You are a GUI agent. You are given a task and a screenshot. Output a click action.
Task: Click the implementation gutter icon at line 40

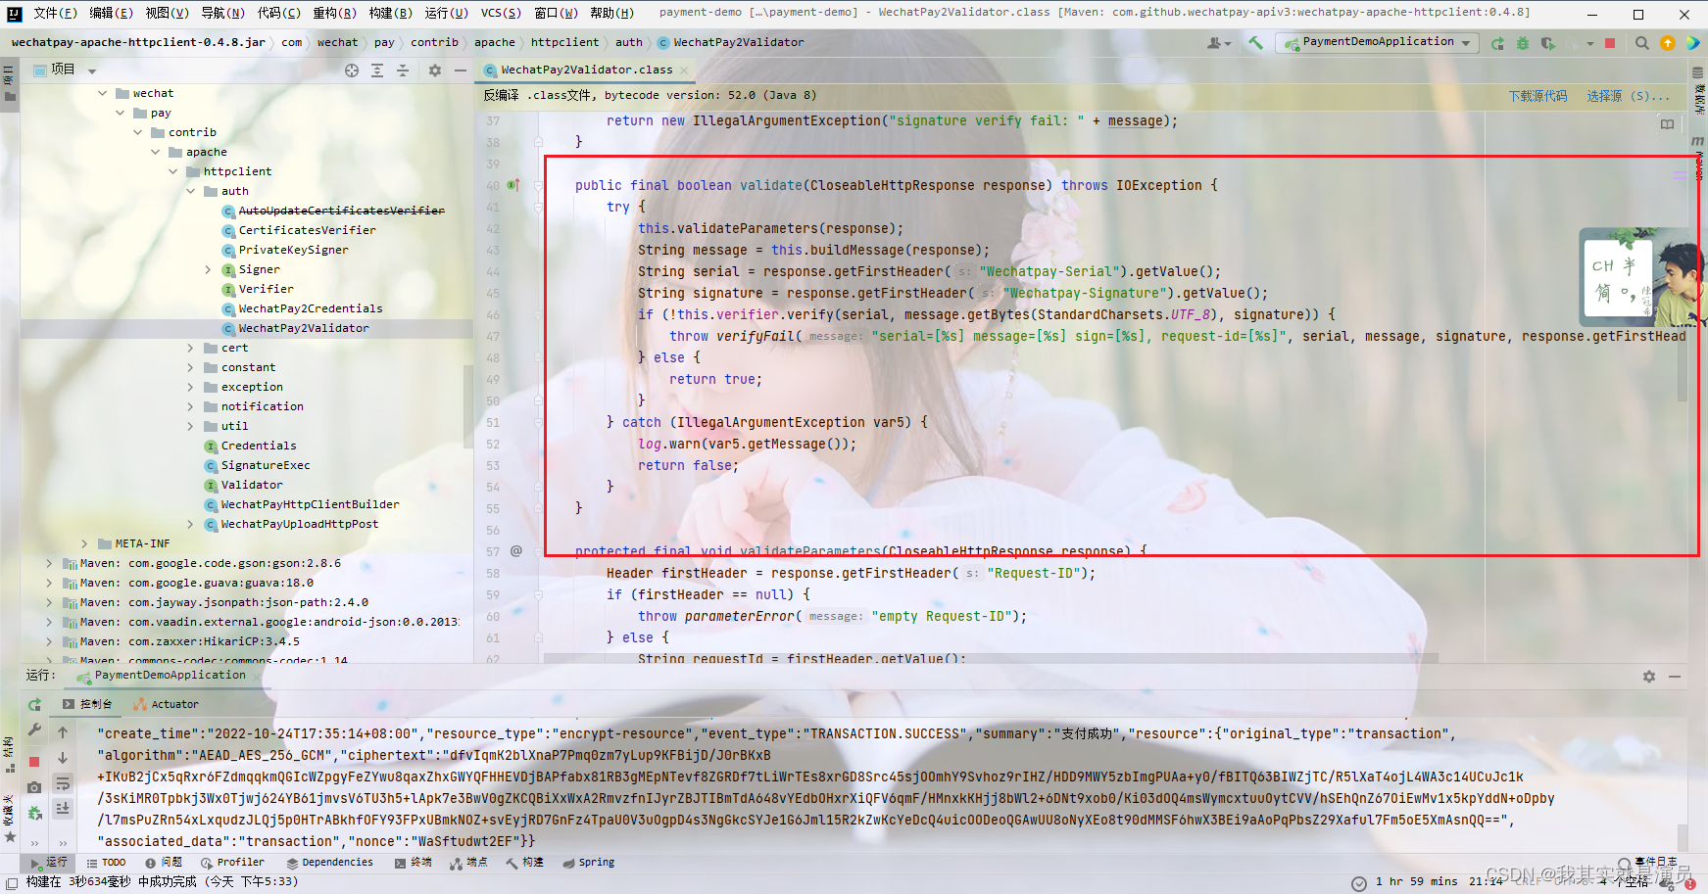[x=513, y=185]
